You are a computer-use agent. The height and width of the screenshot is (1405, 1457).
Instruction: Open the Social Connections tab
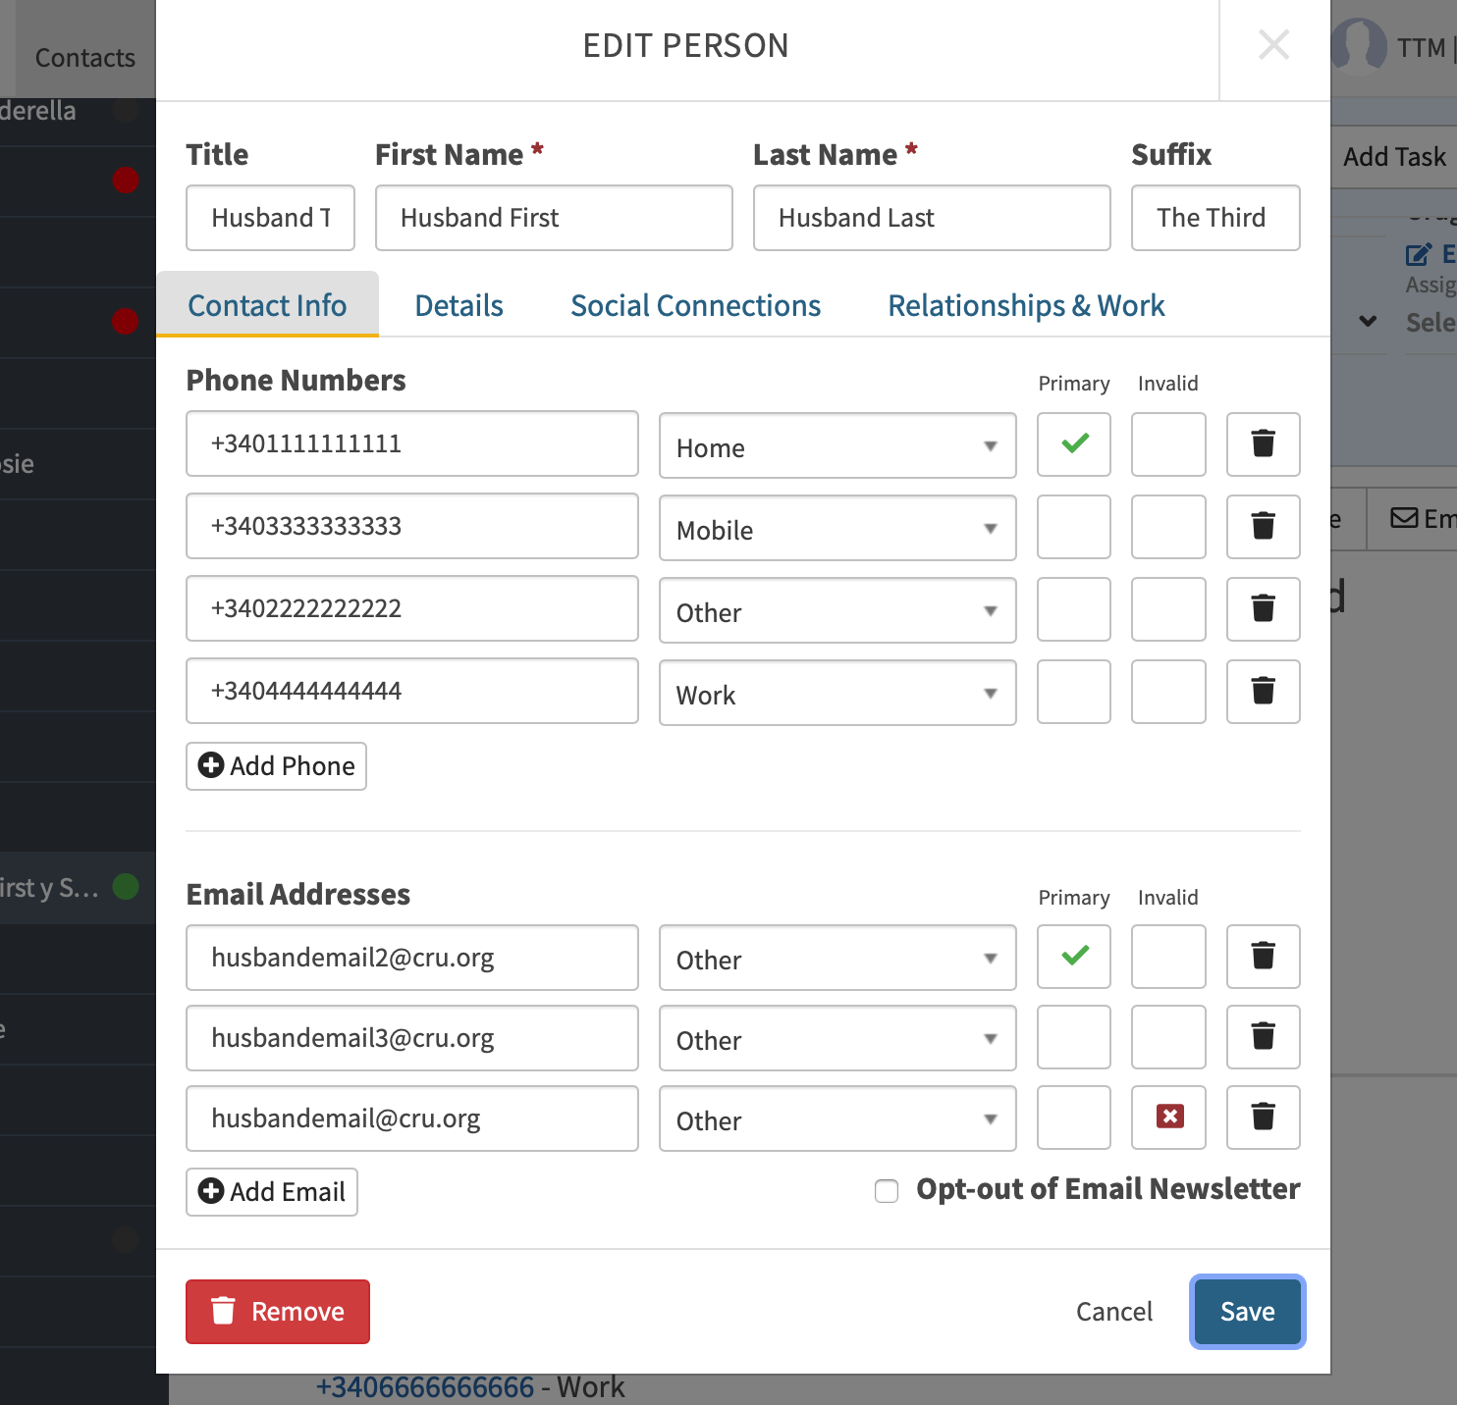[x=696, y=305]
